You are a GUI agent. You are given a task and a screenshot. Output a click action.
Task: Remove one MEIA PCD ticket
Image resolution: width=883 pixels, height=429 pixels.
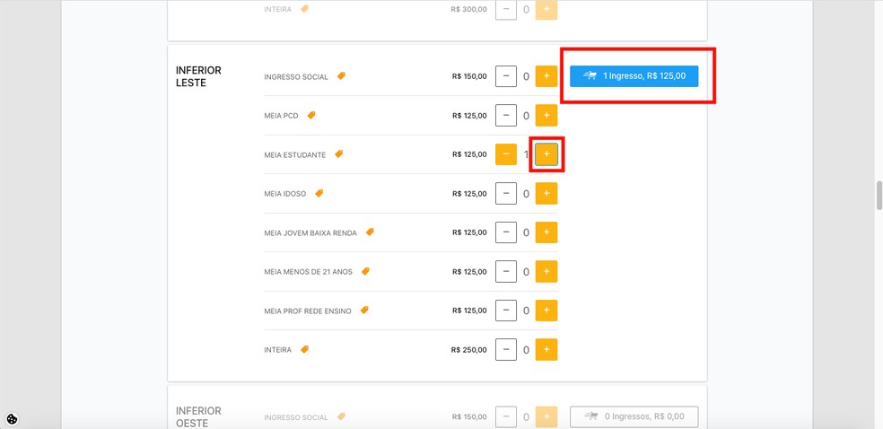point(506,116)
